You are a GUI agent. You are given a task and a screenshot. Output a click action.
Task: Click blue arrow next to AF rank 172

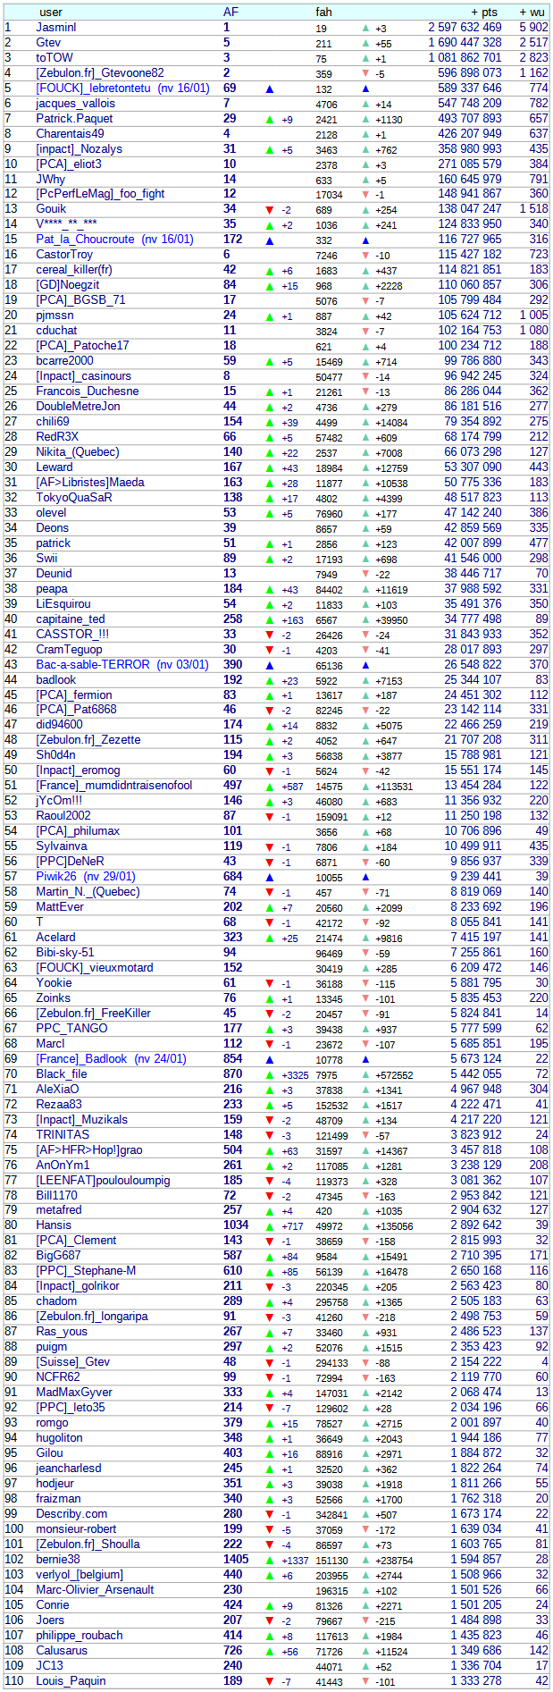click(270, 240)
